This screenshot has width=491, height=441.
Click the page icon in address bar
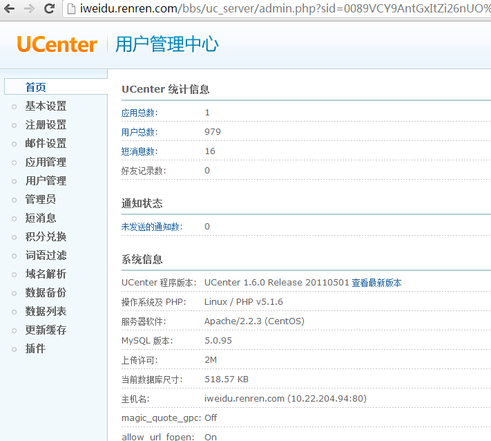[x=72, y=9]
